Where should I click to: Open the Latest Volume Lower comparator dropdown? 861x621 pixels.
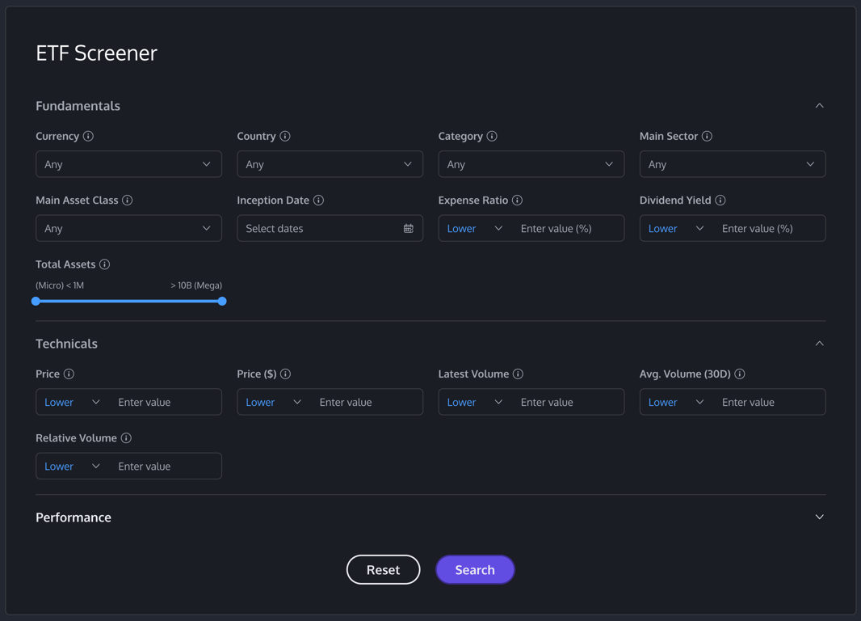click(x=474, y=403)
